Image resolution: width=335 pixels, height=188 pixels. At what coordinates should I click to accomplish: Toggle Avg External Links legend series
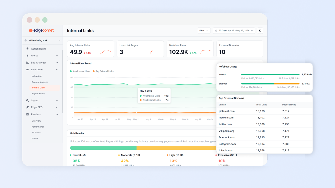(x=103, y=71)
